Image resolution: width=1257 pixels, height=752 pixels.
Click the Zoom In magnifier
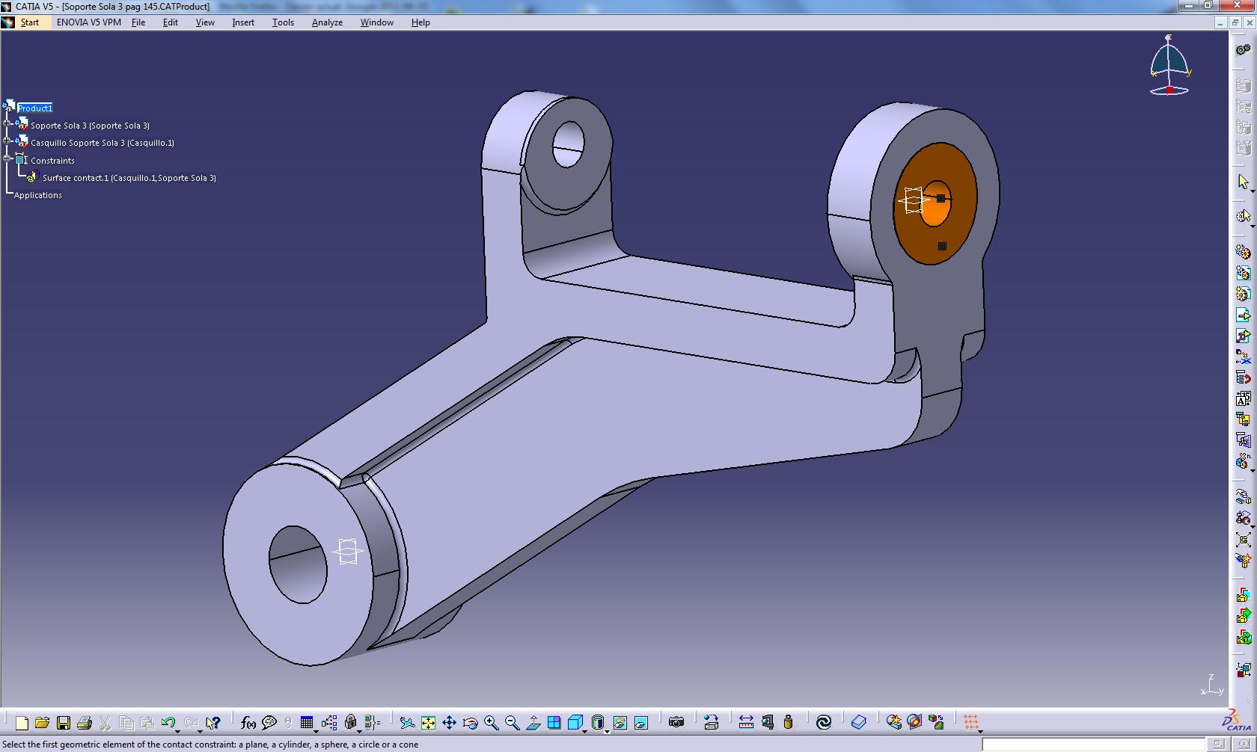click(x=491, y=723)
